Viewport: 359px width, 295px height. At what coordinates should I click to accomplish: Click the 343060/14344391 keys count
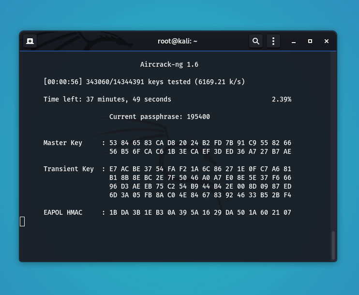115,82
